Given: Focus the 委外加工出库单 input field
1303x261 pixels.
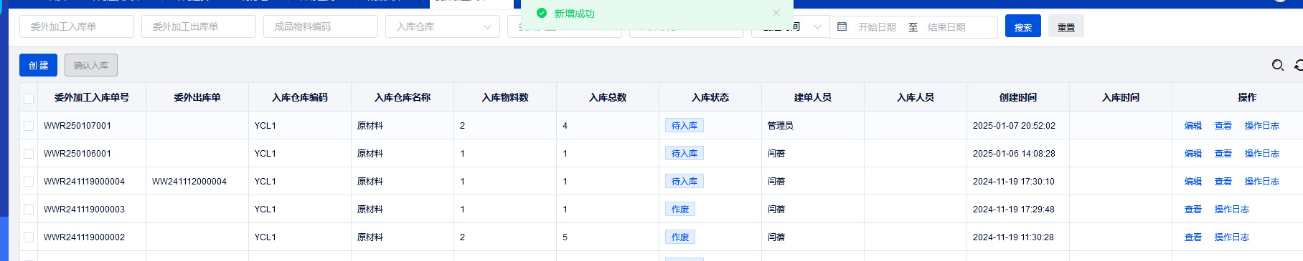Looking at the screenshot, I should click(199, 26).
